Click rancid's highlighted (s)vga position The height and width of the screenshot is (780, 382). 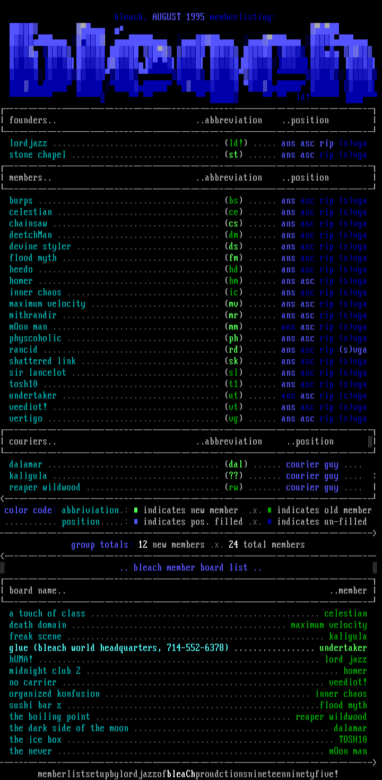tap(353, 350)
